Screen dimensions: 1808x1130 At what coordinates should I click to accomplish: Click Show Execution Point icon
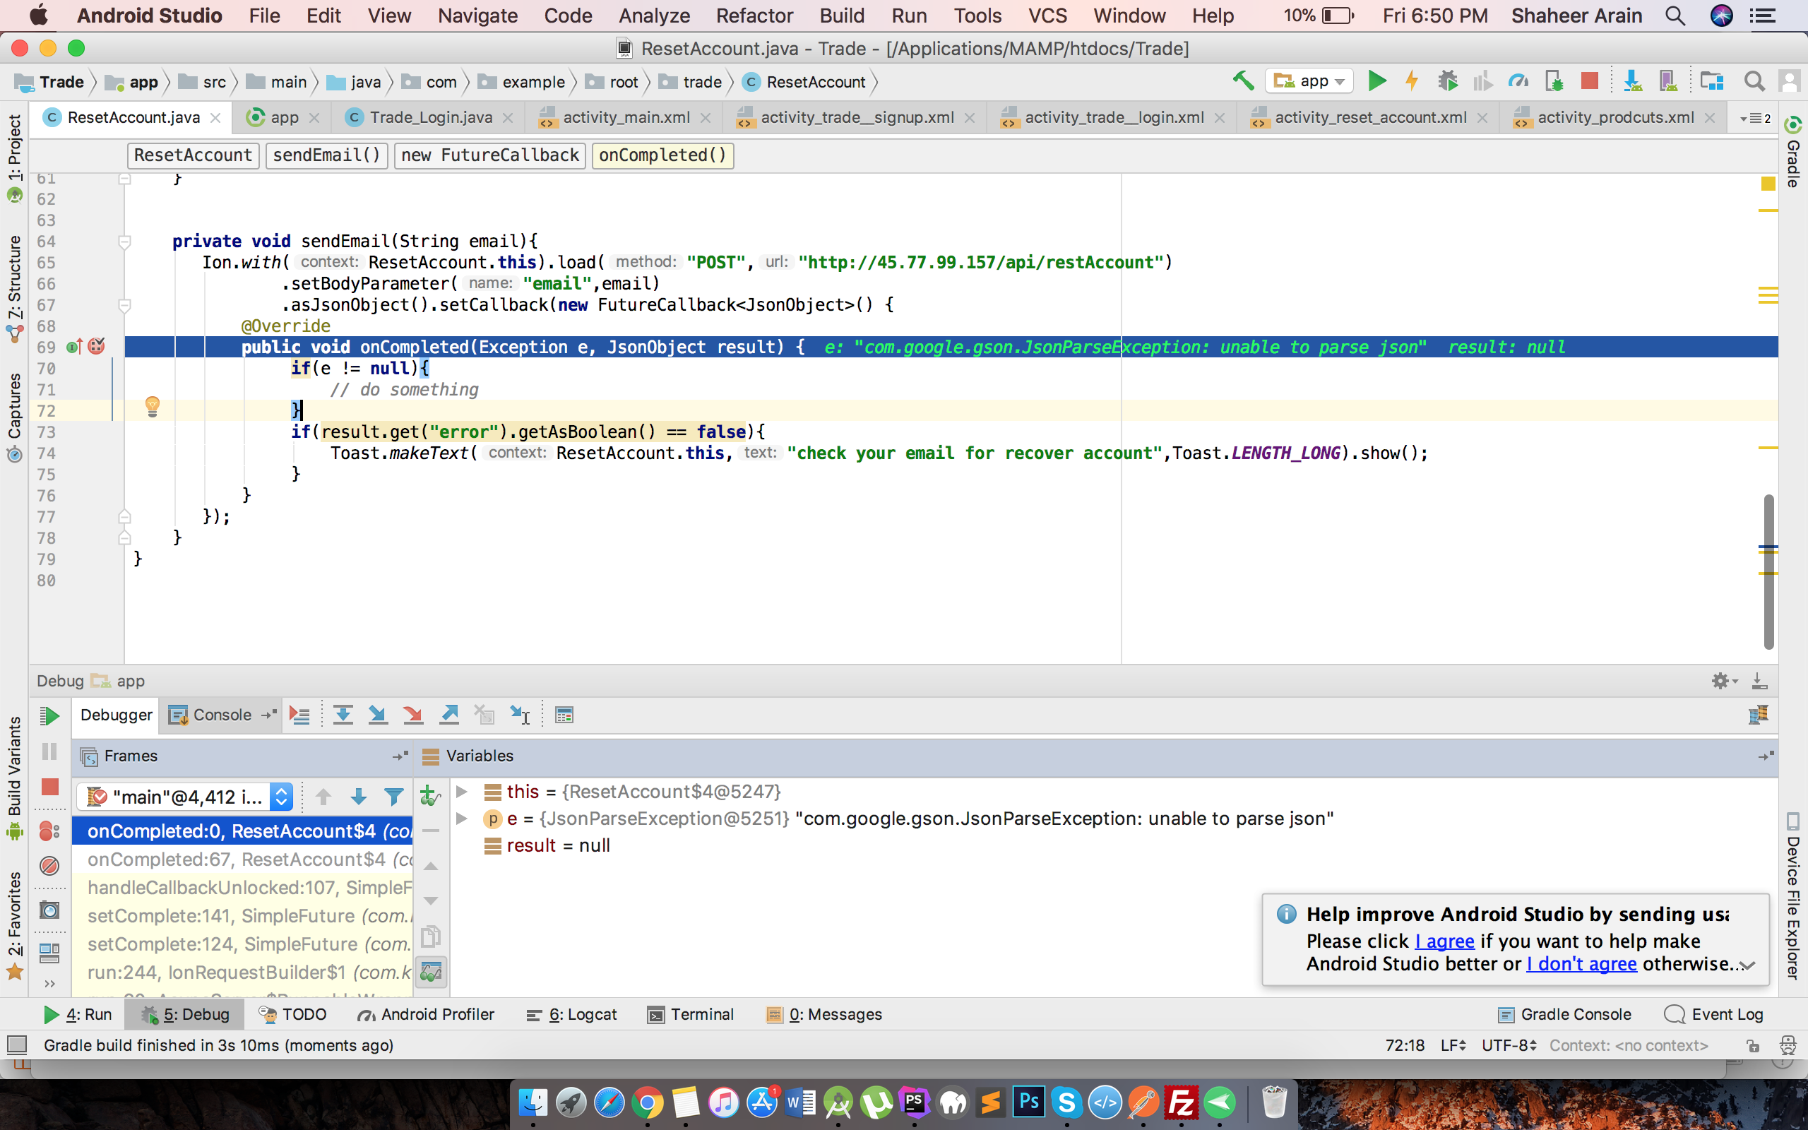pos(299,715)
